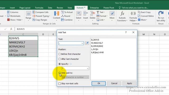Open the Combine utility
Screen dimensions: 169x95
(67, 20)
